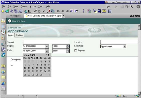The height and width of the screenshot is (98, 141).
Task: Switch to the Basics tab
Action: pos(10,35)
